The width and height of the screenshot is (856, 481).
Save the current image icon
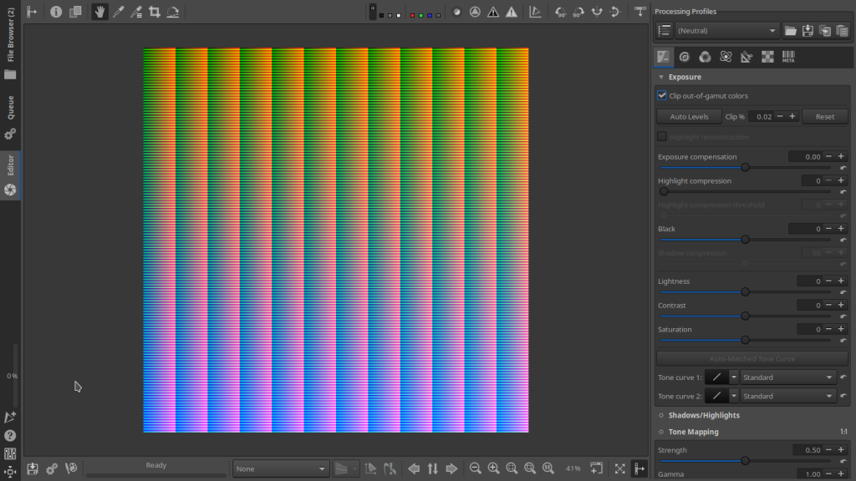pos(33,468)
